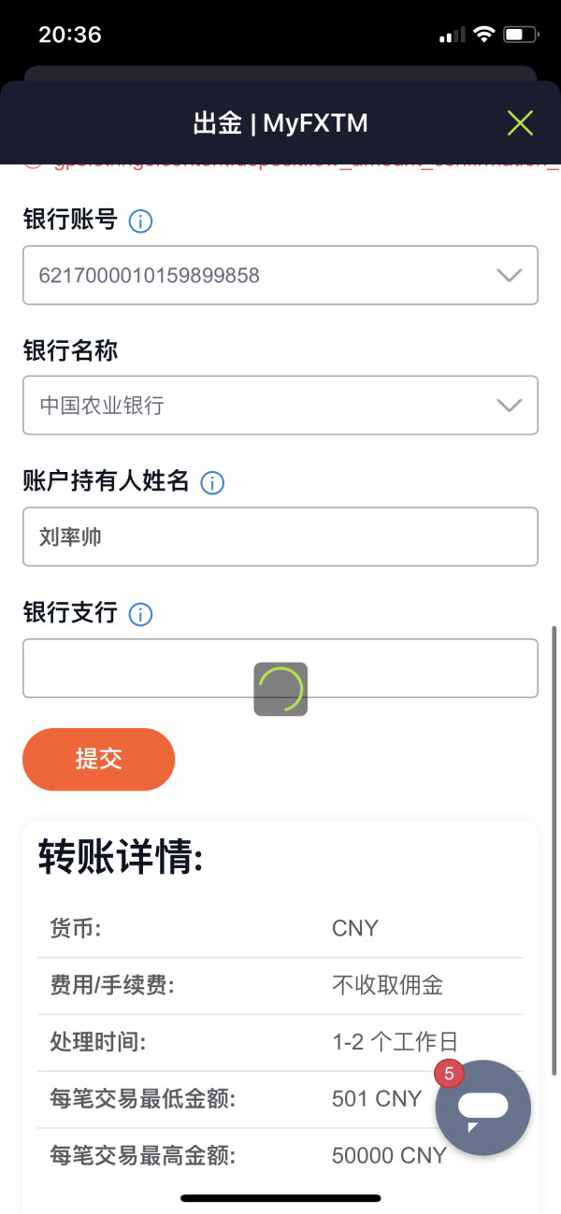The image size is (561, 1214).
Task: Tap the 20:36 clock in status bar
Action: pyautogui.click(x=69, y=36)
